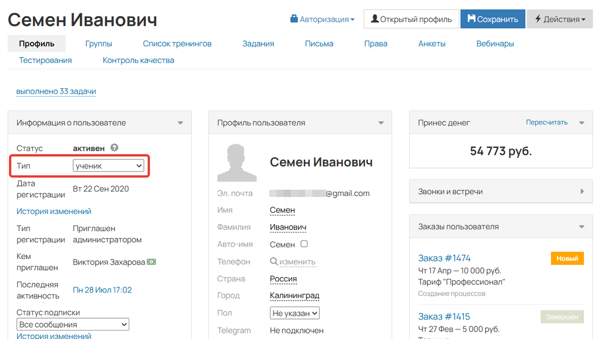Click the Пересчитать link

[x=547, y=122]
